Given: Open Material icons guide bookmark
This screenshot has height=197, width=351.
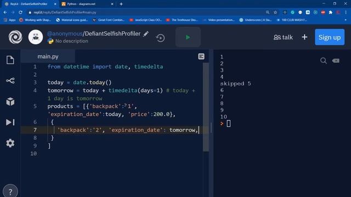Looking at the screenshot, I should pyautogui.click(x=72, y=20).
